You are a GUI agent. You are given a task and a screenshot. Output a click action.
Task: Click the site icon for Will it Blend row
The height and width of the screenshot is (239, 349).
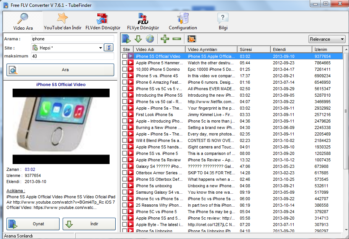coord(131,140)
